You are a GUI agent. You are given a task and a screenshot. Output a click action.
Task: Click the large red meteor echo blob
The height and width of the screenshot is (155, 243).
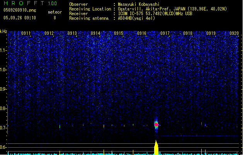pyautogui.click(x=156, y=124)
